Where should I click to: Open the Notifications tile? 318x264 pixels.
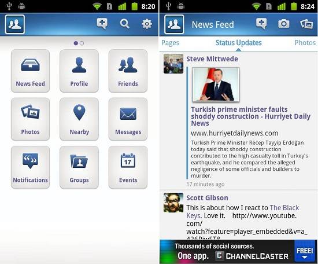point(31,167)
